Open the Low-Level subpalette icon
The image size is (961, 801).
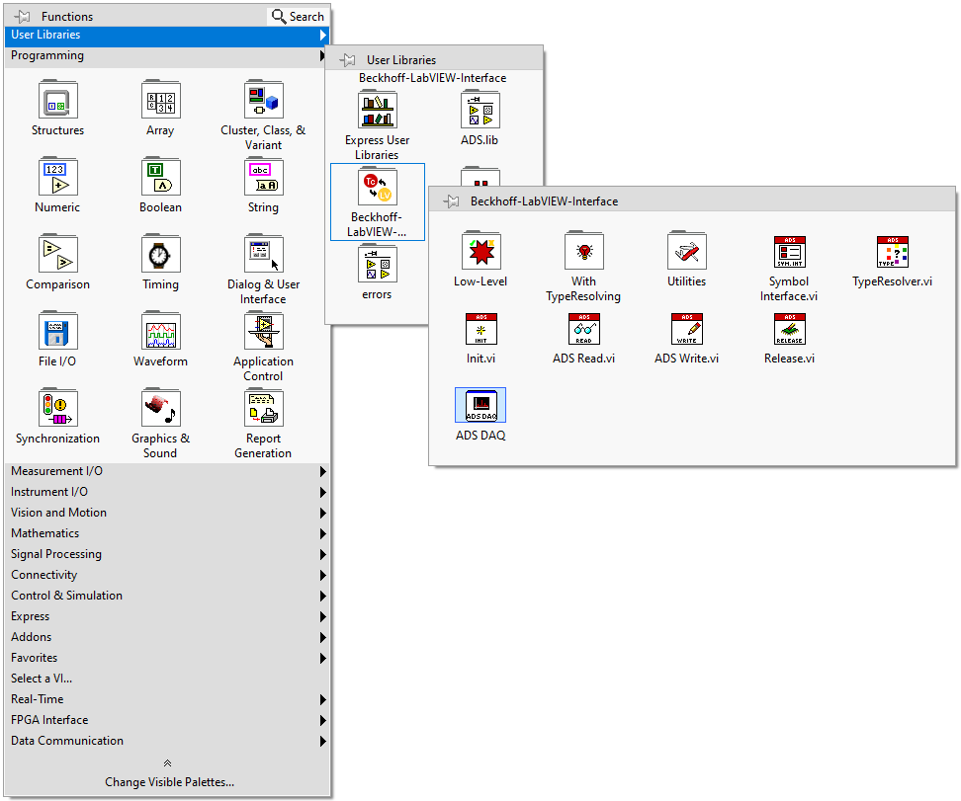tap(480, 252)
